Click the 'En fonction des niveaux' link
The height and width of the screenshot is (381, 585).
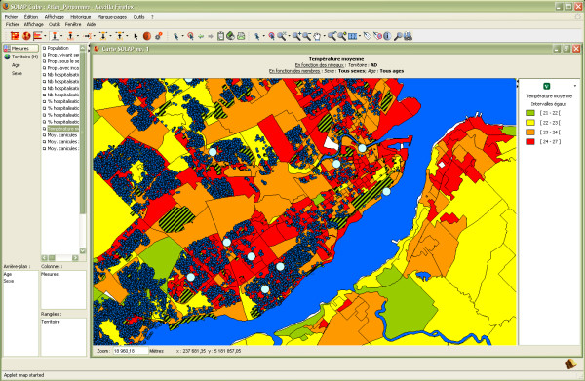(x=320, y=65)
